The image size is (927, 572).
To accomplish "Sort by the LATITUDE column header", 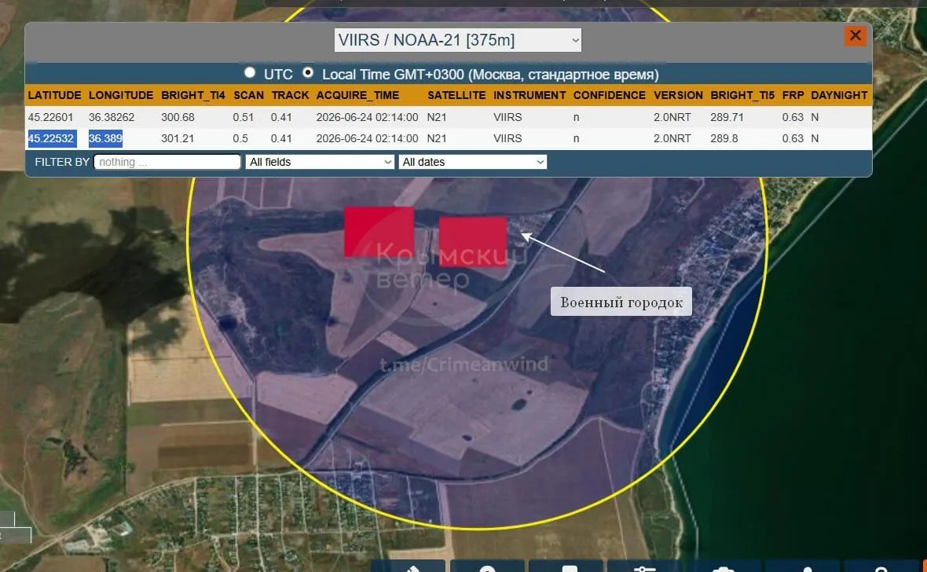I will pyautogui.click(x=54, y=95).
